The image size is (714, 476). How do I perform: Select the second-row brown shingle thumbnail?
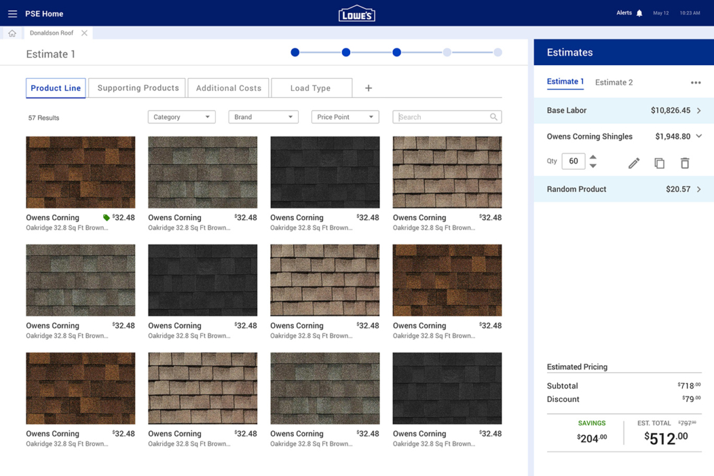click(447, 281)
